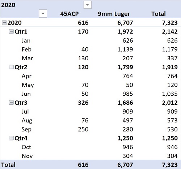The image size is (181, 169).
Task: Select the Total column header
Action: tap(159, 14)
